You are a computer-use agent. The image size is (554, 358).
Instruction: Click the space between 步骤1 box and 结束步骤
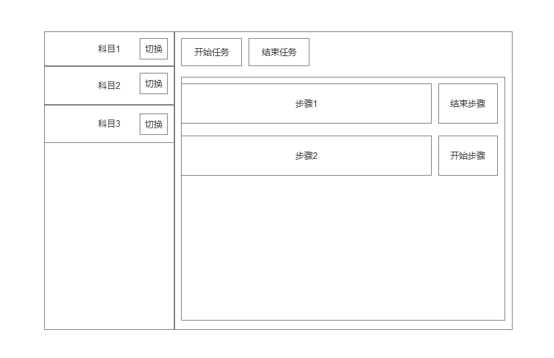pos(435,104)
